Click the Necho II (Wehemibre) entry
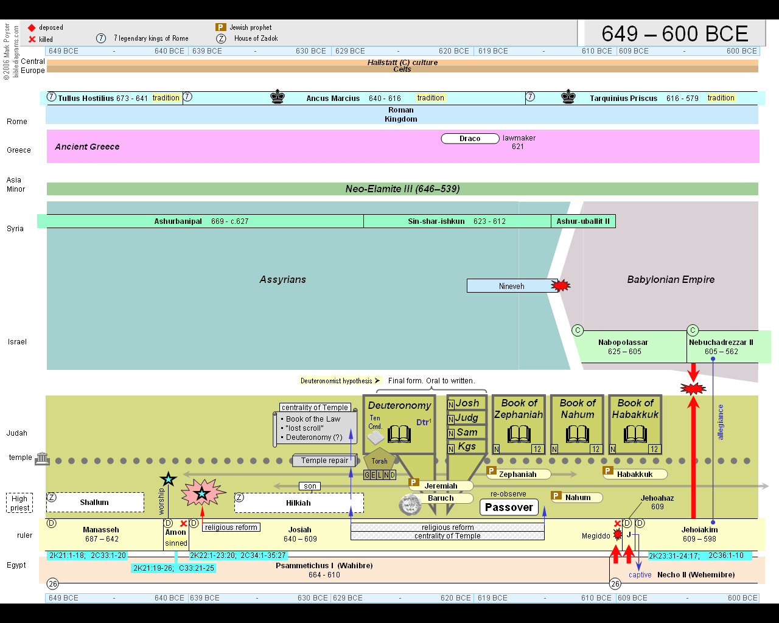Image resolution: width=779 pixels, height=623 pixels. click(696, 575)
